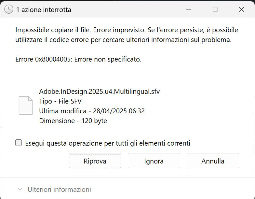Click the clock icon in title bar
The image size is (255, 199).
[x=8, y=9]
